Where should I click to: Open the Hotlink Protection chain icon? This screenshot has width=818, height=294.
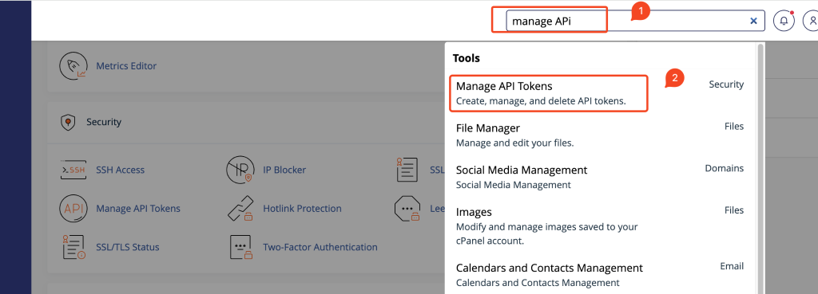tap(240, 208)
